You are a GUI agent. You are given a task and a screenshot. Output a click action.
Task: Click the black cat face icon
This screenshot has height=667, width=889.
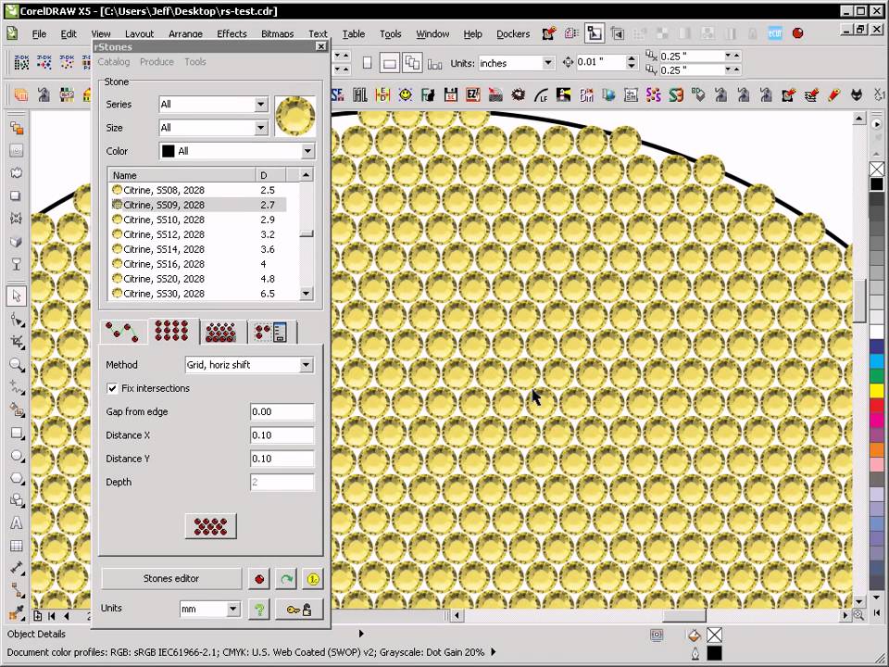(x=856, y=94)
